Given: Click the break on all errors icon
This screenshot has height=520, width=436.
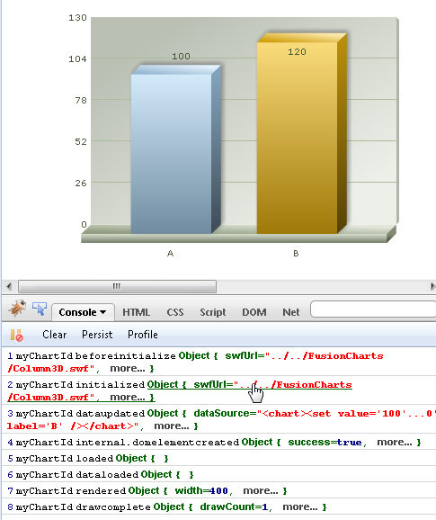Looking at the screenshot, I should 16,335.
